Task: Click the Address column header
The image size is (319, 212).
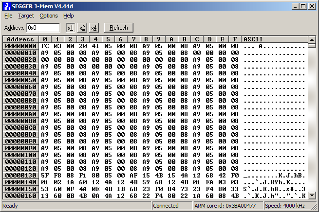Action: (20, 39)
